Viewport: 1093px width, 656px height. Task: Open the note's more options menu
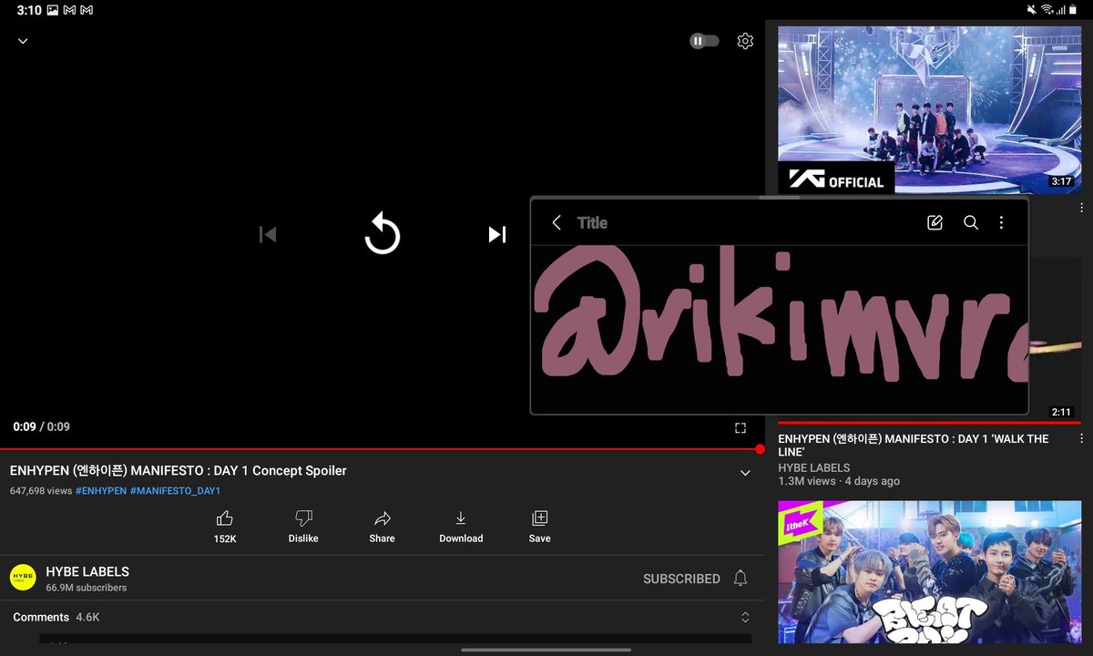pos(1001,222)
